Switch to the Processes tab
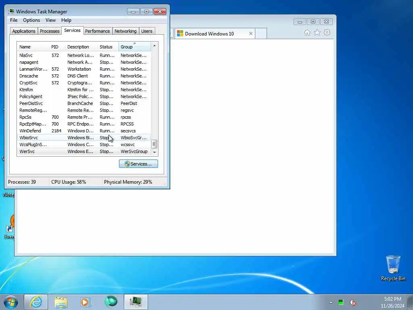Image resolution: width=413 pixels, height=310 pixels. [x=50, y=31]
